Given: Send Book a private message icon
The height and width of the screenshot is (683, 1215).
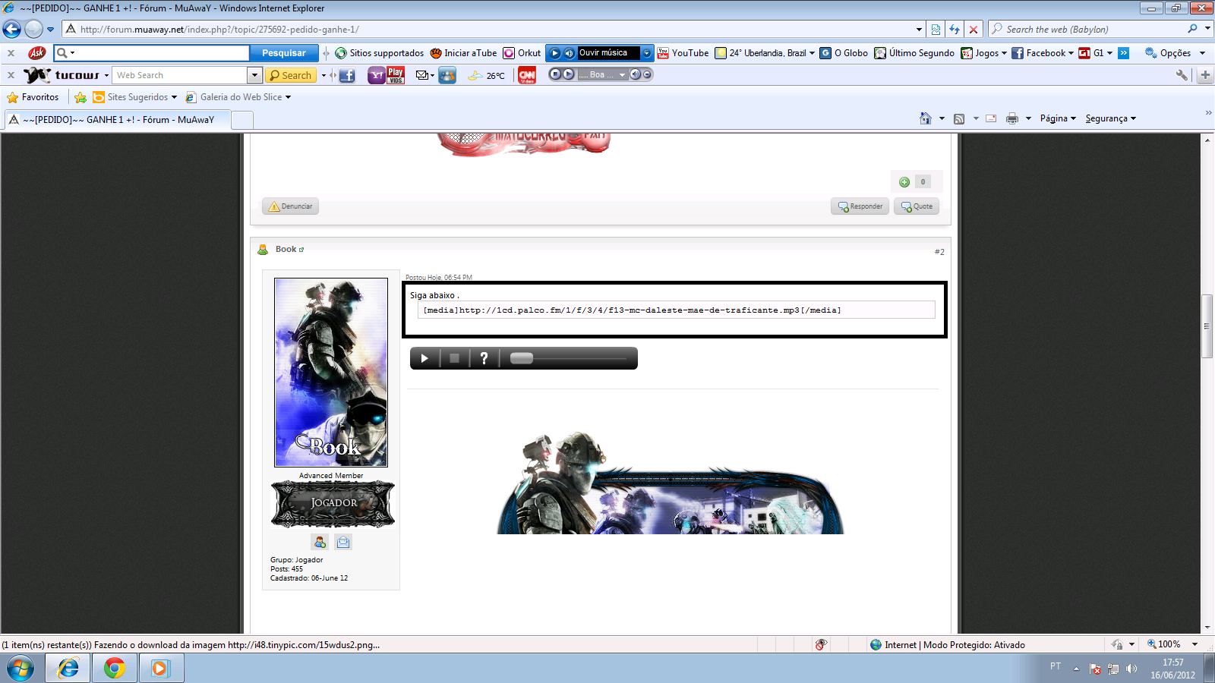Looking at the screenshot, I should tap(343, 542).
